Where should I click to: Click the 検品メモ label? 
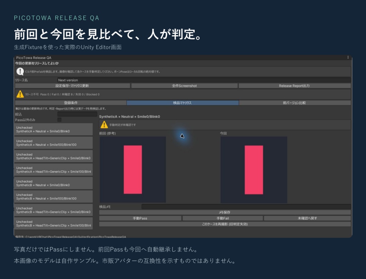(105, 206)
